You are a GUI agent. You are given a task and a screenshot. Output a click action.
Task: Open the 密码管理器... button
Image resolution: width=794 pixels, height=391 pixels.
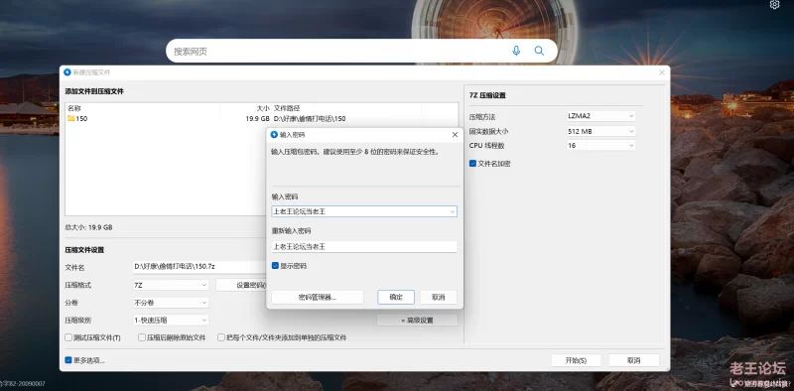(318, 298)
